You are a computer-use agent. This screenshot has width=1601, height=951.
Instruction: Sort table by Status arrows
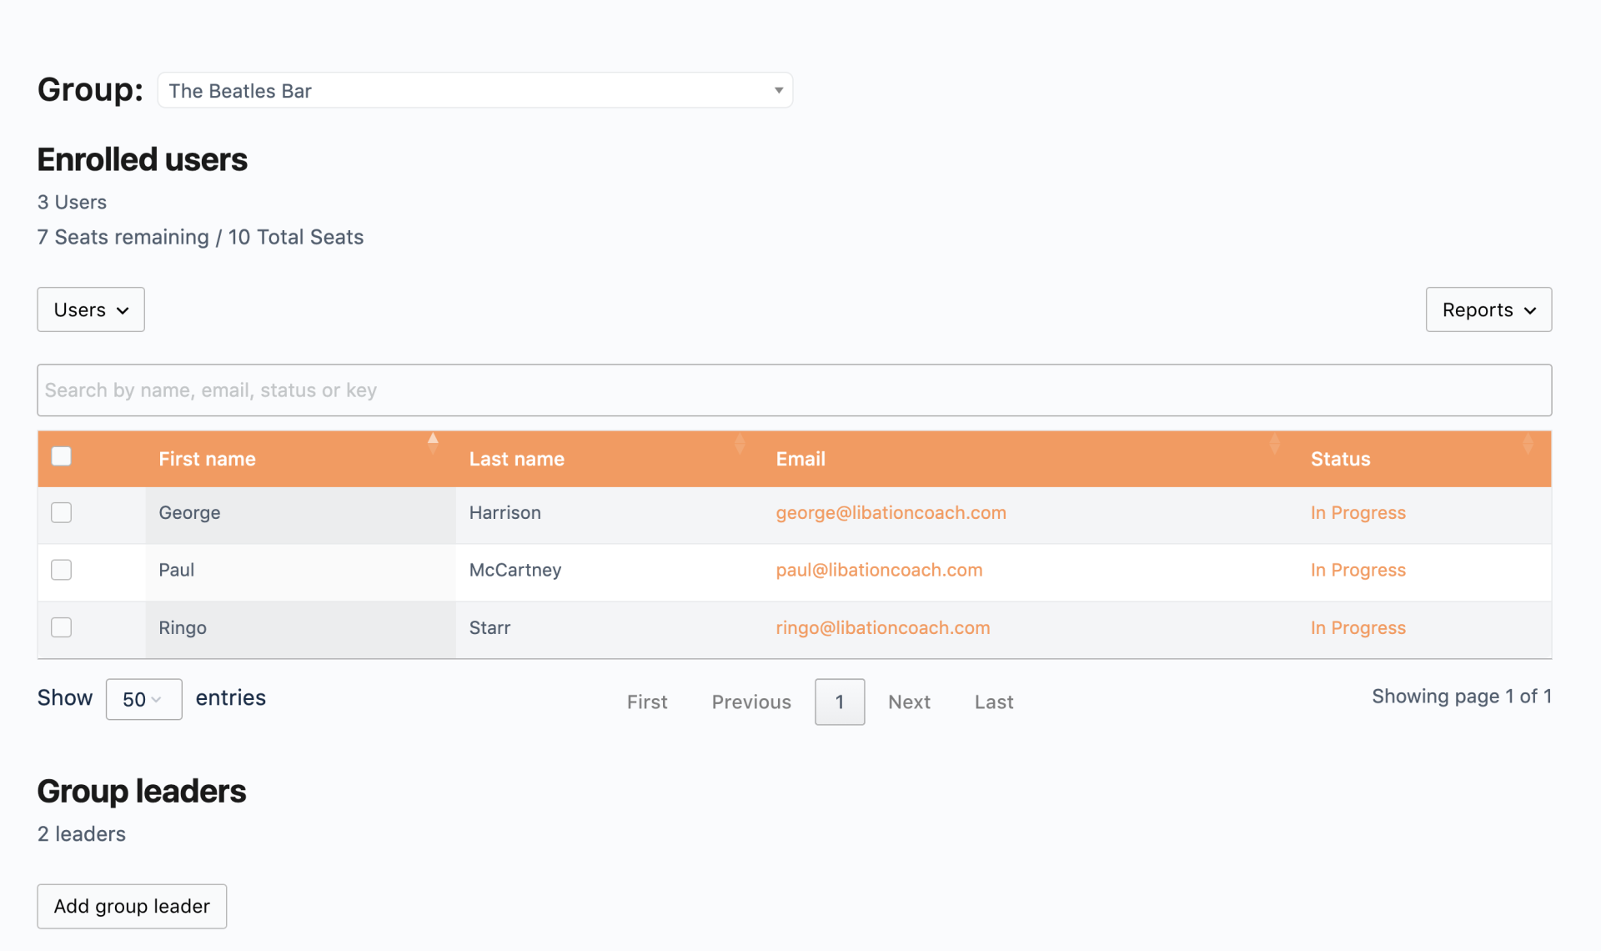pyautogui.click(x=1528, y=443)
